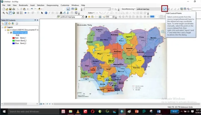Toggle List By Source view in Table Of Contents
The height and width of the screenshot is (115, 201).
(6, 24)
